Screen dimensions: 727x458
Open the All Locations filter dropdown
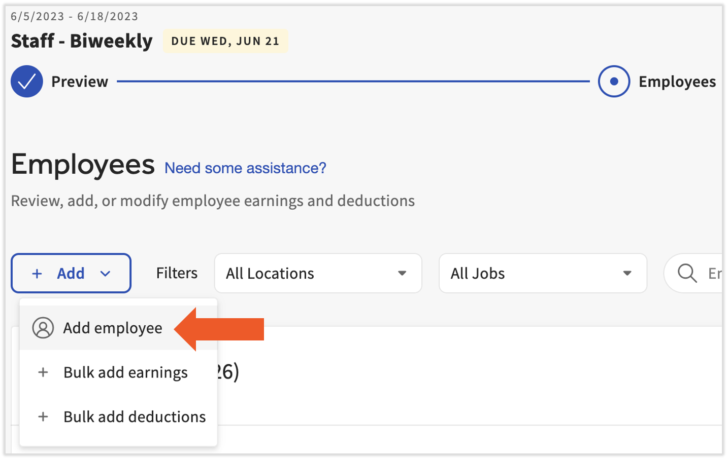318,273
